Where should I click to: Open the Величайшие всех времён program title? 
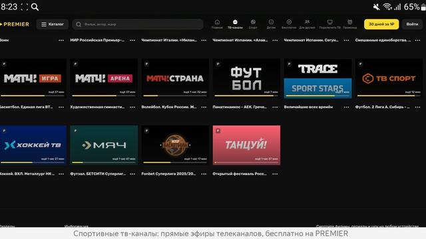click(308, 107)
